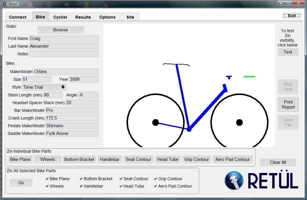Open the Style dropdown set to Time Trial
This screenshot has height=200, width=307.
coord(44,87)
